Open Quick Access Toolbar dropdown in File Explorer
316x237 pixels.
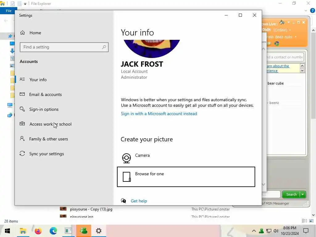click(25, 4)
